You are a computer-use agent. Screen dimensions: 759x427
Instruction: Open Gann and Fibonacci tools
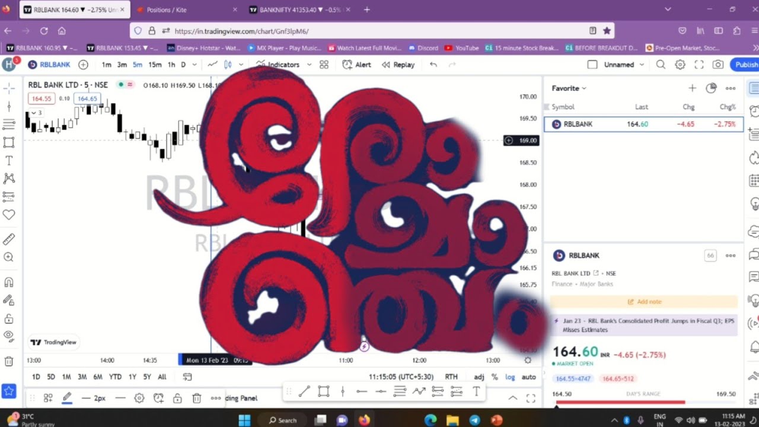pos(9,125)
